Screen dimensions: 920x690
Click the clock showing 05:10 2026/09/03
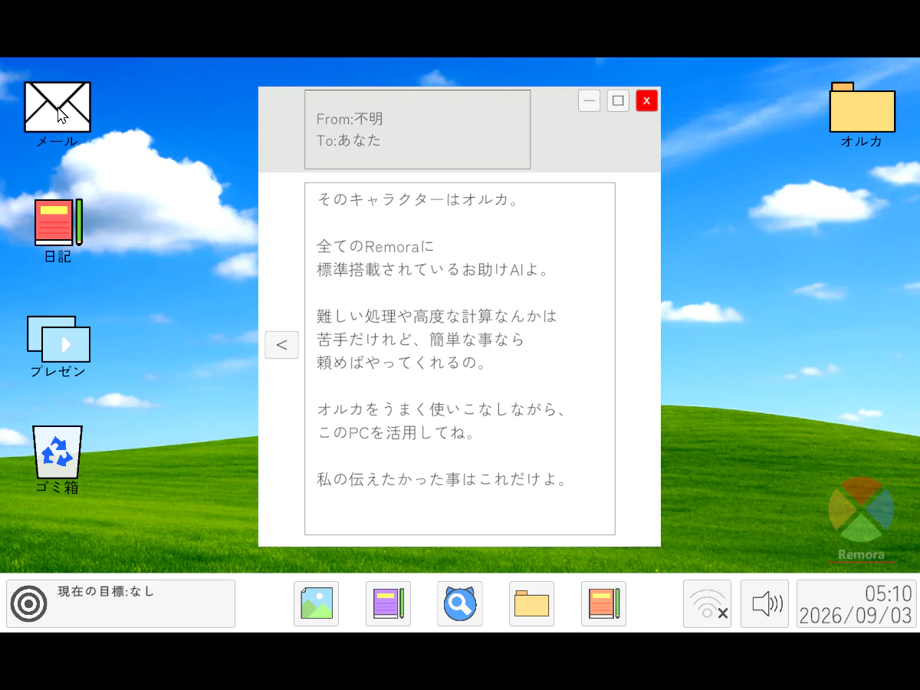click(856, 604)
